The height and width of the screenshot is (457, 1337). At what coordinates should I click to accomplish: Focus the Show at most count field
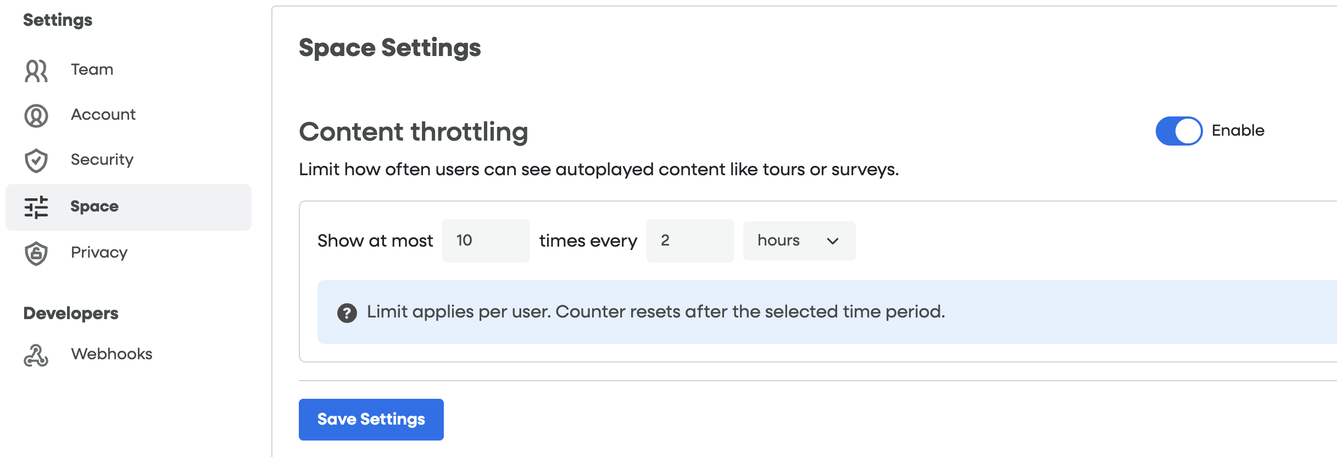point(486,241)
